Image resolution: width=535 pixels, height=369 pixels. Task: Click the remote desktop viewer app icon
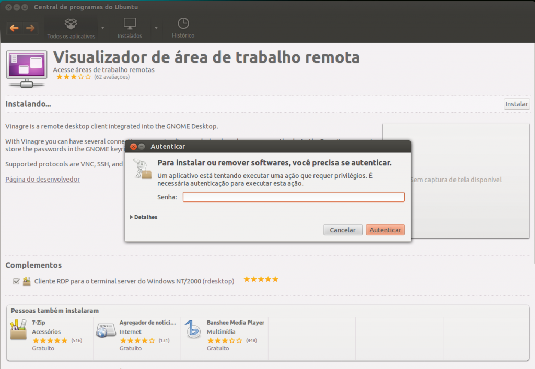27,69
